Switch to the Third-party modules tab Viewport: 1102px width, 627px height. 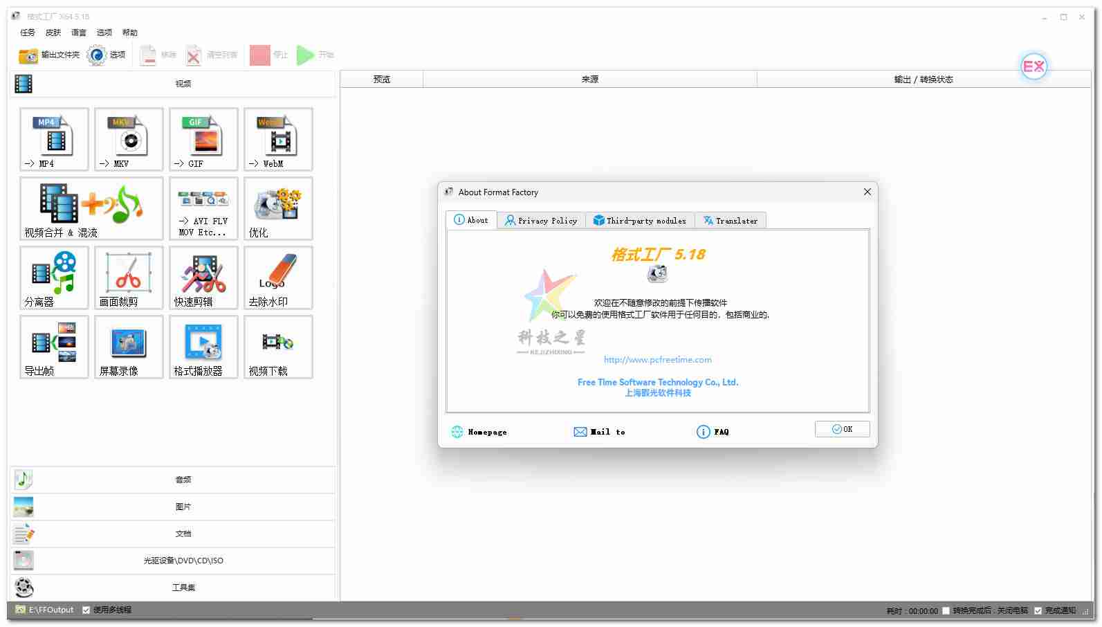[640, 221]
